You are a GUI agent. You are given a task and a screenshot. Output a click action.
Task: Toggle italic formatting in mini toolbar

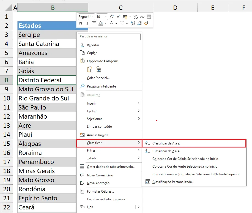pyautogui.click(x=87, y=23)
